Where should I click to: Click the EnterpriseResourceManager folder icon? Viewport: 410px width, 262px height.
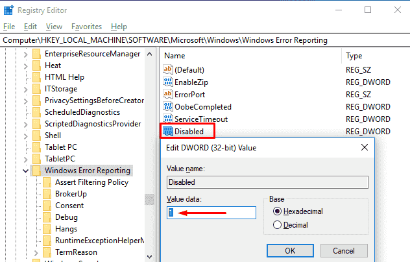pos(36,54)
